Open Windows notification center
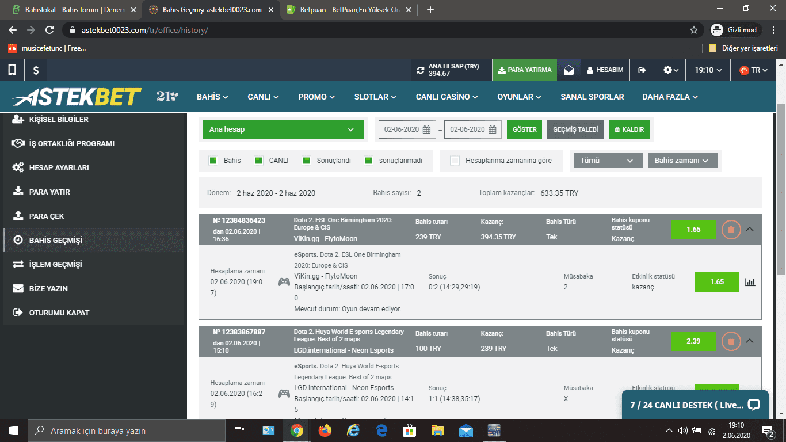The width and height of the screenshot is (786, 442). click(768, 430)
